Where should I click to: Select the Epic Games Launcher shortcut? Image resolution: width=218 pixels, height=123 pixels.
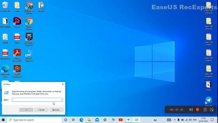pos(29,39)
